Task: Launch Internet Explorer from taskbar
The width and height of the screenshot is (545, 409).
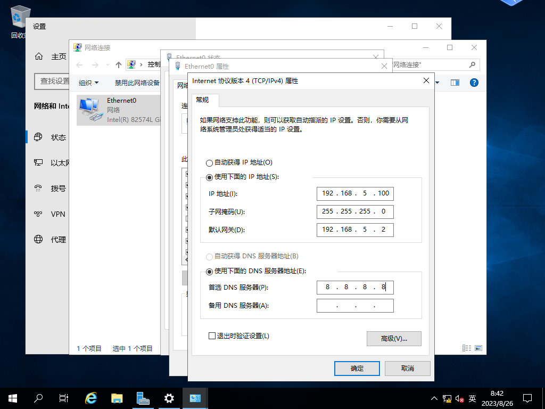Action: [x=91, y=398]
